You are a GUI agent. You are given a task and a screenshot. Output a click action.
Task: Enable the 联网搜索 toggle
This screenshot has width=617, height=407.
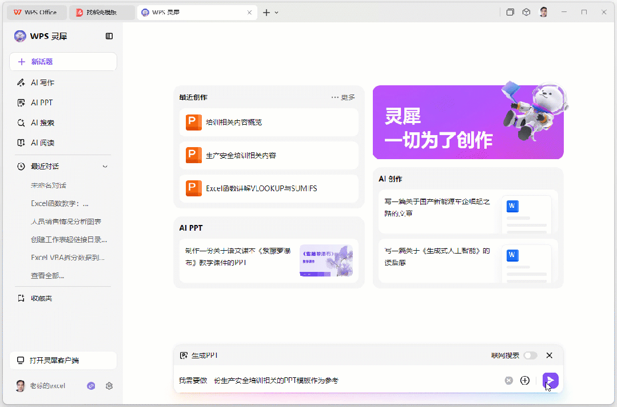tap(530, 355)
